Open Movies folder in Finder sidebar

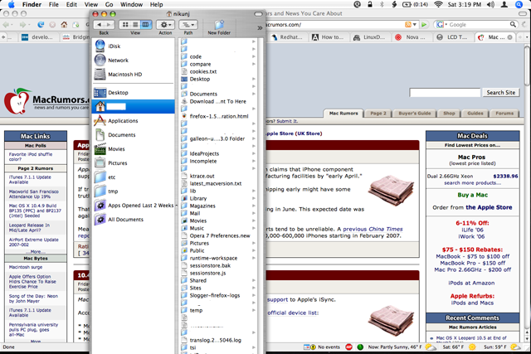[116, 149]
